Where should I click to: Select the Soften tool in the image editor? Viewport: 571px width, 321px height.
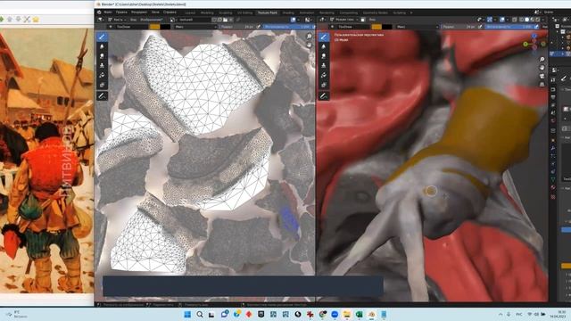pyautogui.click(x=102, y=46)
